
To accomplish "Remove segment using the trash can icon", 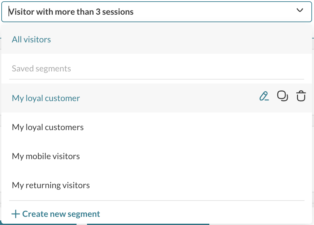I will [x=301, y=96].
